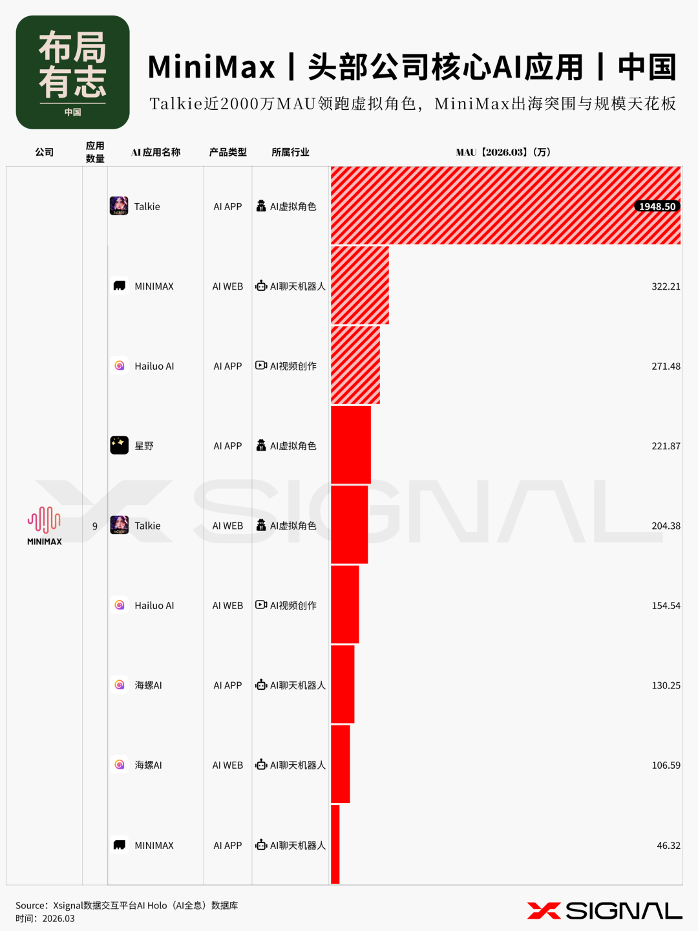
Task: Click the AI聊天机器人 icon in the 106.59 row
Action: [261, 765]
